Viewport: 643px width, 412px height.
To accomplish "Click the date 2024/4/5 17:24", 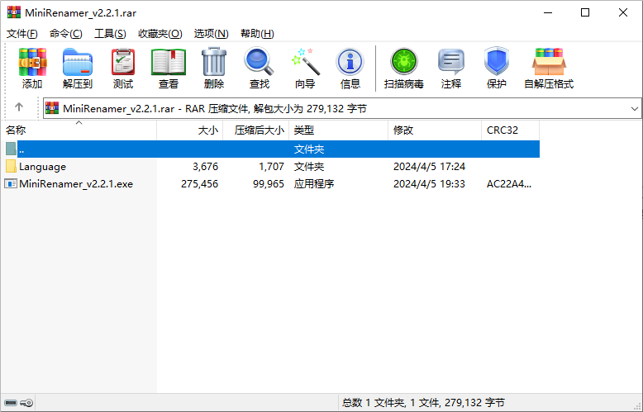I will pyautogui.click(x=429, y=166).
